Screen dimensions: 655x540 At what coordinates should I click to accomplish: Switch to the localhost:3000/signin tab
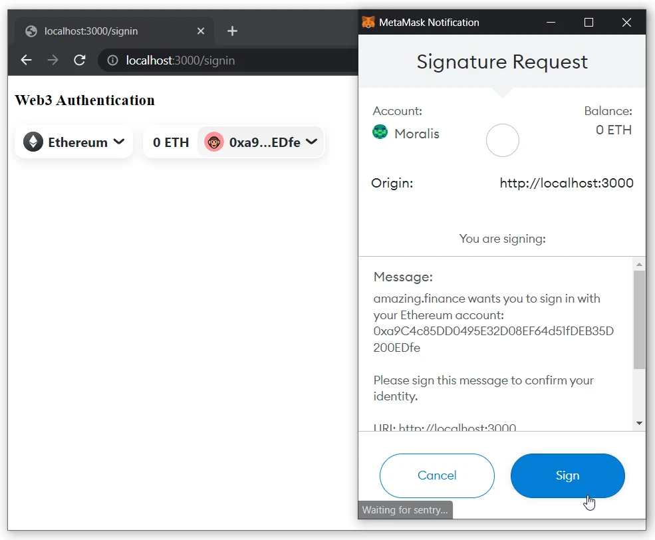click(106, 31)
